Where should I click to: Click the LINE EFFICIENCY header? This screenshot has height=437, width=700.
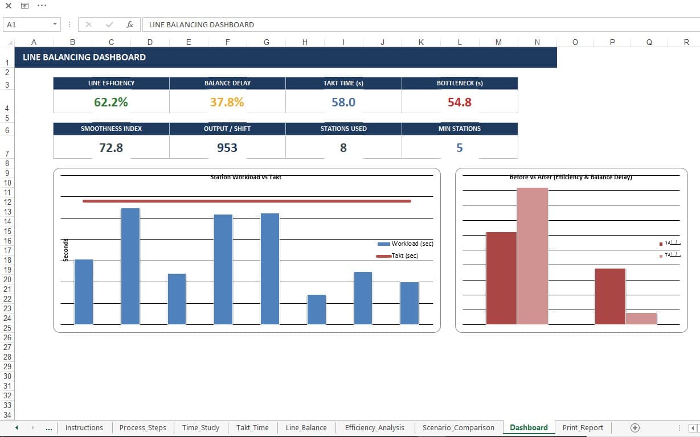pyautogui.click(x=111, y=83)
